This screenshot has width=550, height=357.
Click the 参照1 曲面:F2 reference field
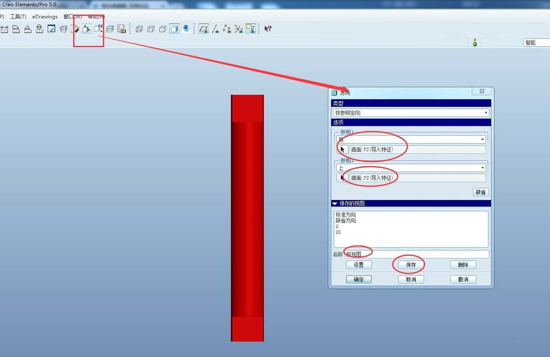click(x=418, y=149)
